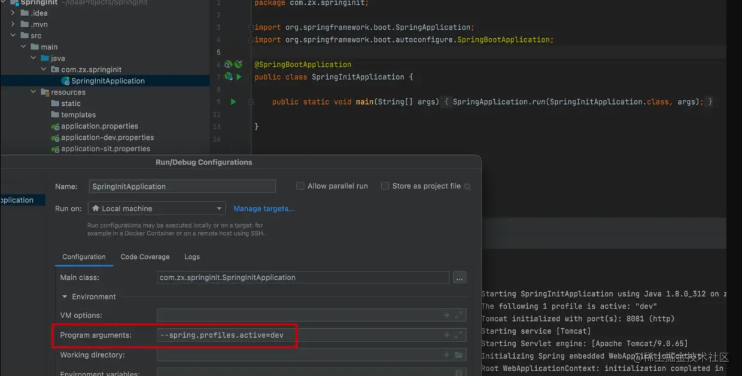Click the application-dev.properties file icon

pos(55,138)
